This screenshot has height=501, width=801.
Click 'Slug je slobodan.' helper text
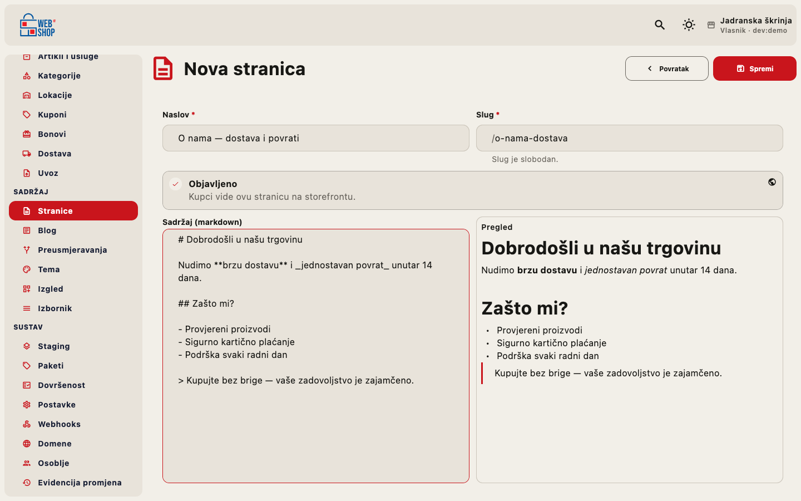point(525,159)
